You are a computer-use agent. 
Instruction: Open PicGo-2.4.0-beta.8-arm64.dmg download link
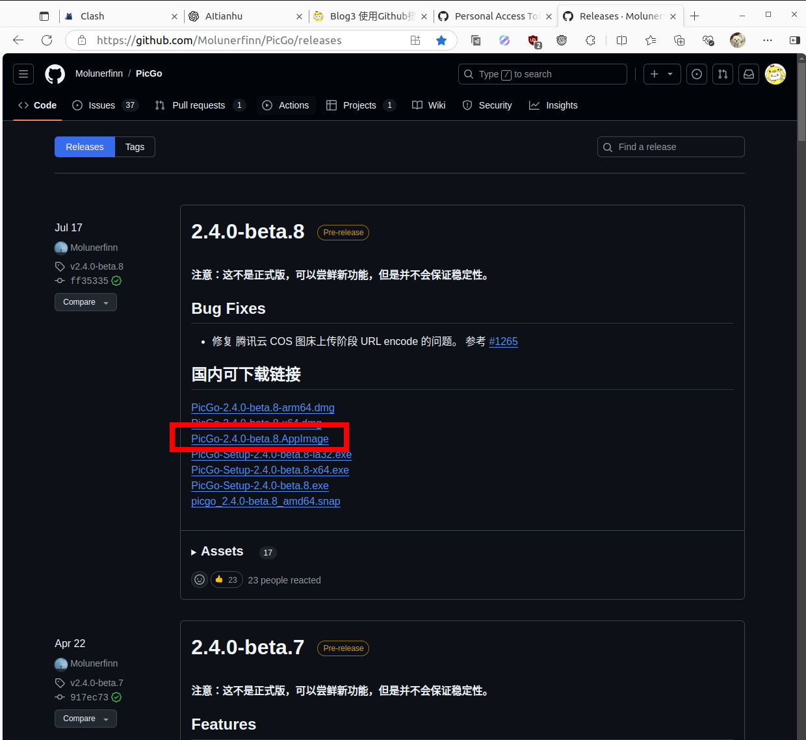pyautogui.click(x=263, y=407)
